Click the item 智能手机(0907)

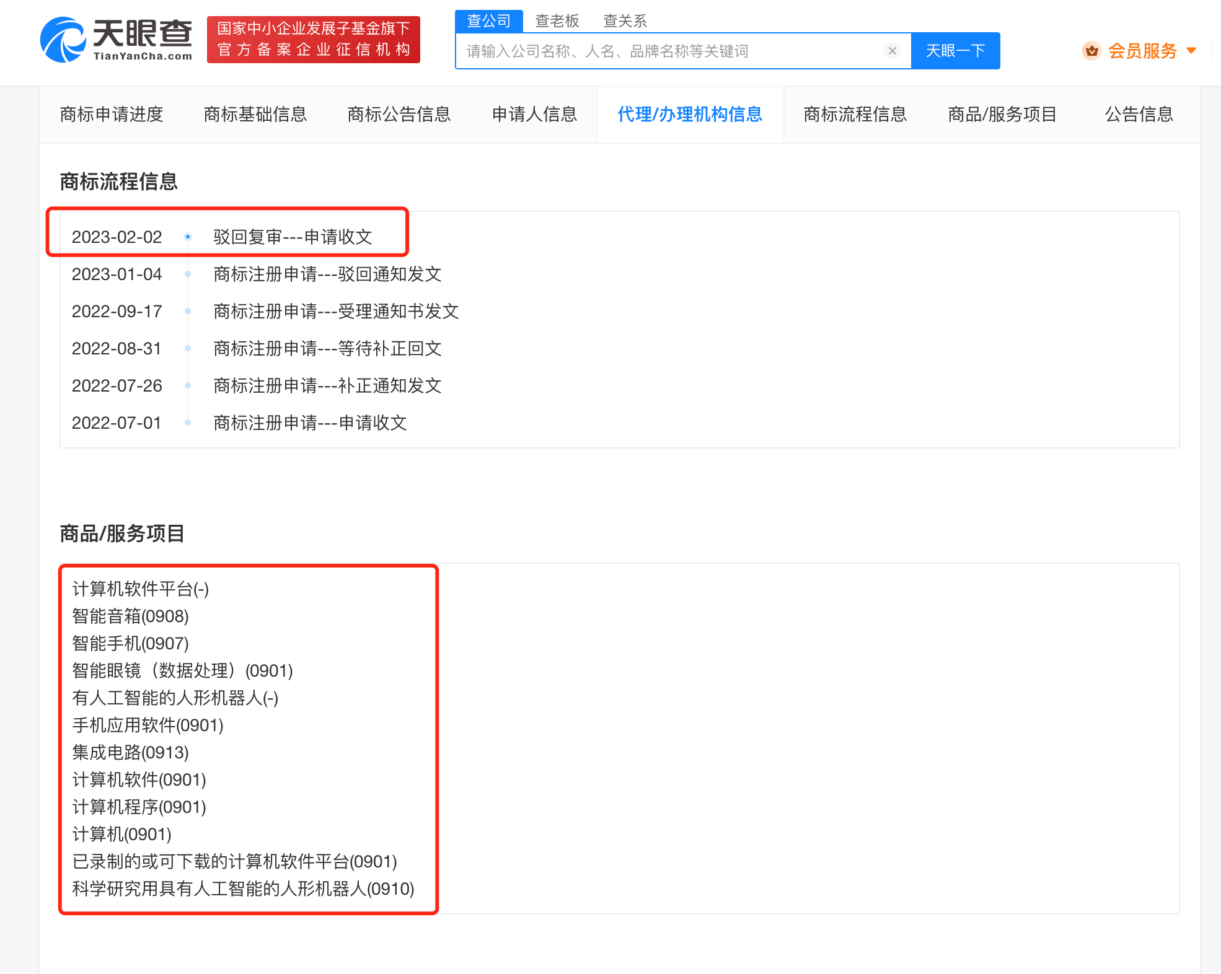(x=131, y=643)
